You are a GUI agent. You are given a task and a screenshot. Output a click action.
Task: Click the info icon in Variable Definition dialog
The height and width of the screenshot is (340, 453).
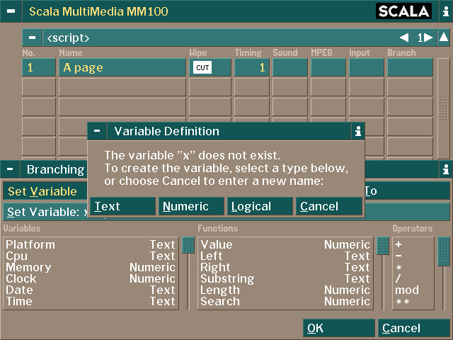(x=358, y=131)
